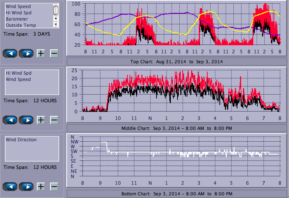The image size is (289, 198).
Task: Click the down arrow of the top list scrollbar
Action: [x=56, y=25]
